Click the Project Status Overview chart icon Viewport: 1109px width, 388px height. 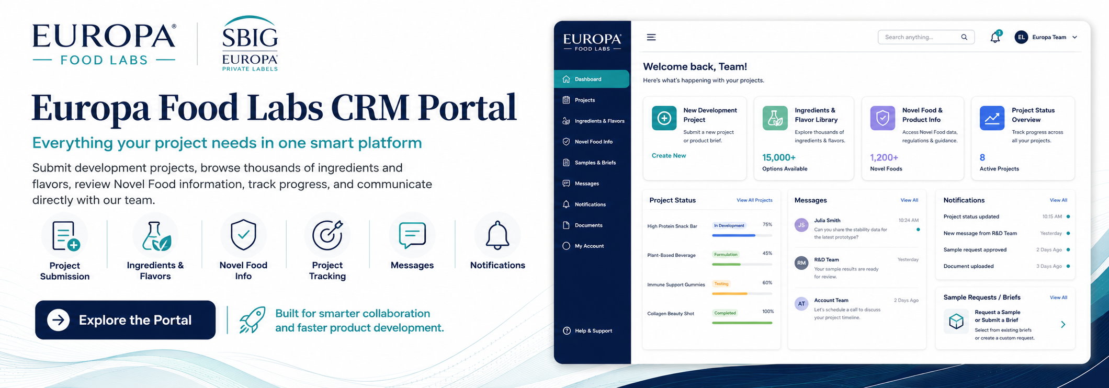[x=992, y=118]
